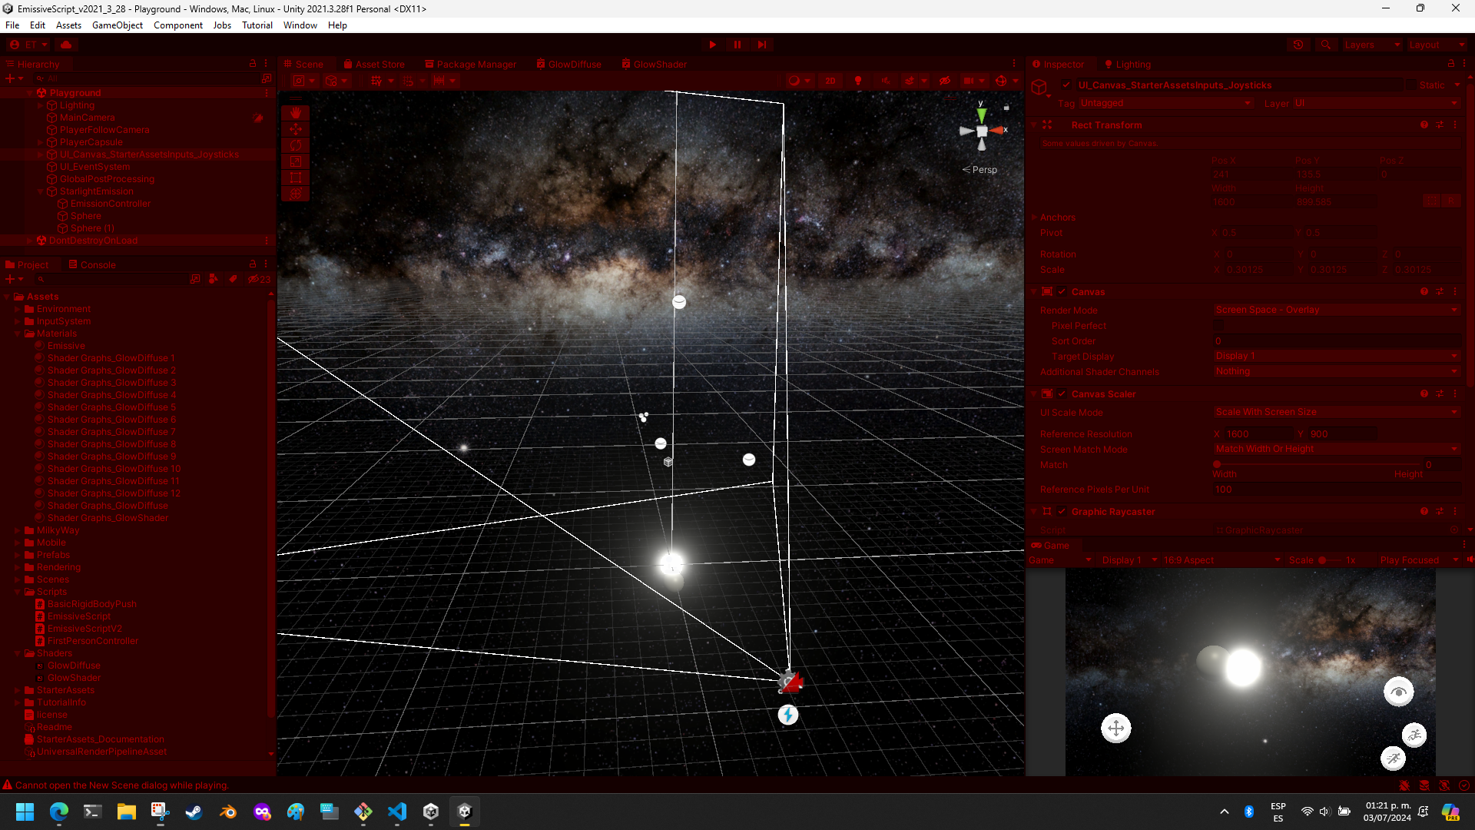Open the Component menu

178,25
